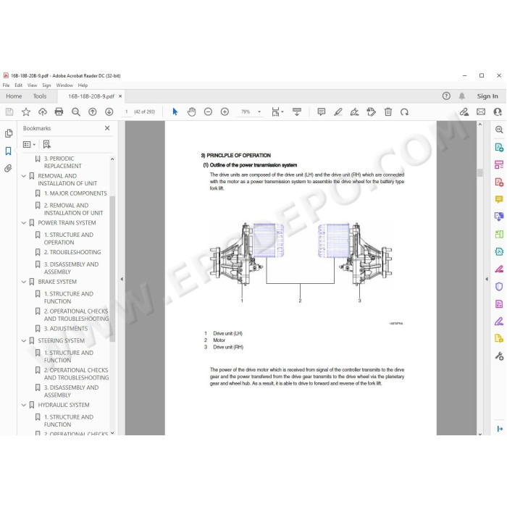Close the Bookmarks panel
The width and height of the screenshot is (507, 507).
point(107,128)
